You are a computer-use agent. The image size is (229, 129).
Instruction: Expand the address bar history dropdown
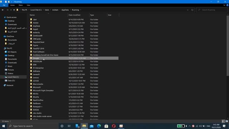coord(187,10)
